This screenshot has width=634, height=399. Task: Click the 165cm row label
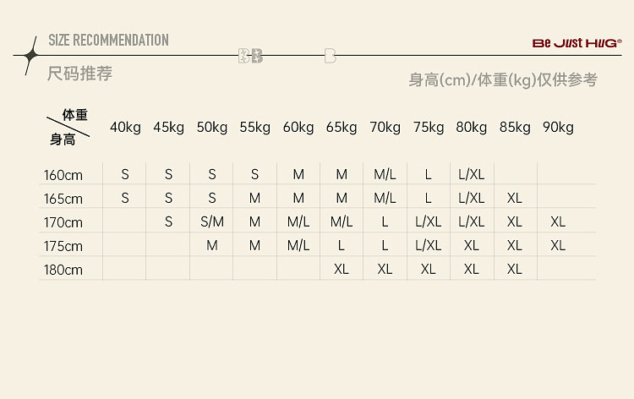click(63, 199)
